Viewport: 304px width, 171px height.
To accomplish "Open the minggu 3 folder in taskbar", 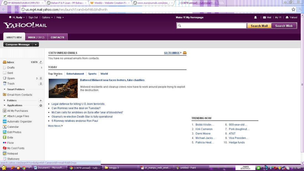I will coord(120,168).
